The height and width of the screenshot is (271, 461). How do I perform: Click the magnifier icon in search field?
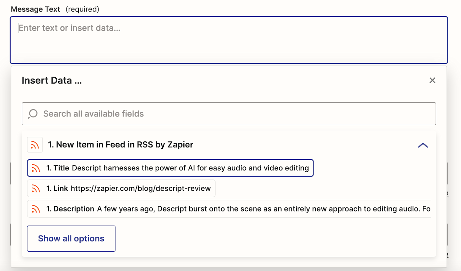tap(33, 114)
